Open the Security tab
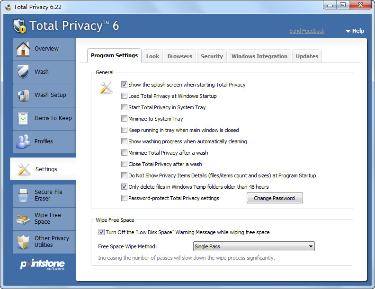 [212, 56]
